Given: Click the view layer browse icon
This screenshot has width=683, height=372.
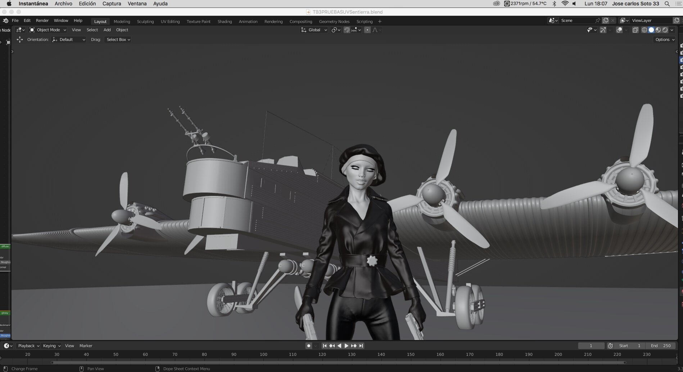Looking at the screenshot, I should tap(624, 20).
